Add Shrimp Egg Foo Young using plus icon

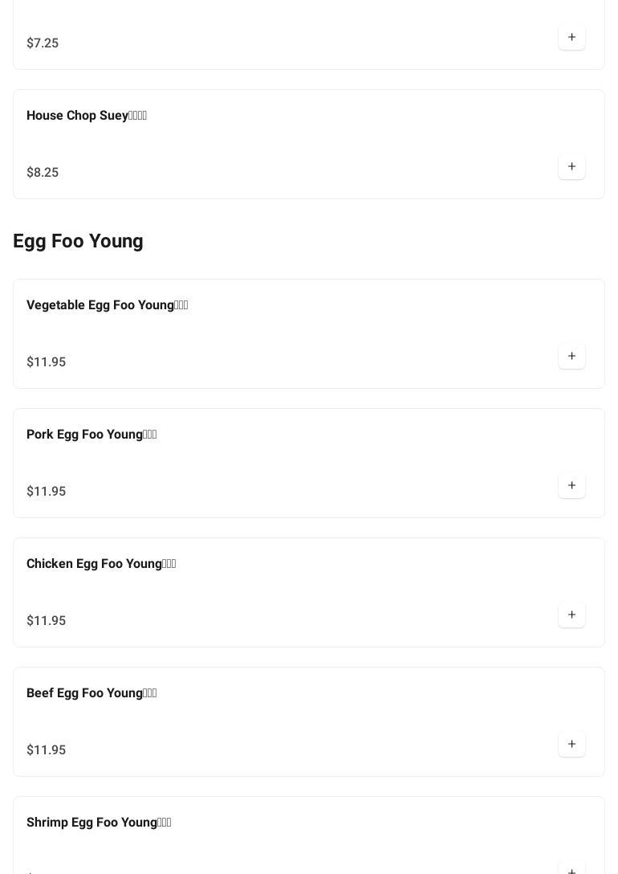(571, 869)
